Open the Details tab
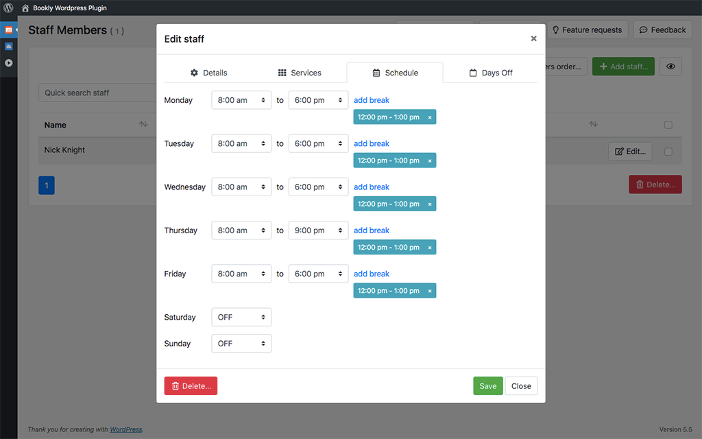 (208, 73)
